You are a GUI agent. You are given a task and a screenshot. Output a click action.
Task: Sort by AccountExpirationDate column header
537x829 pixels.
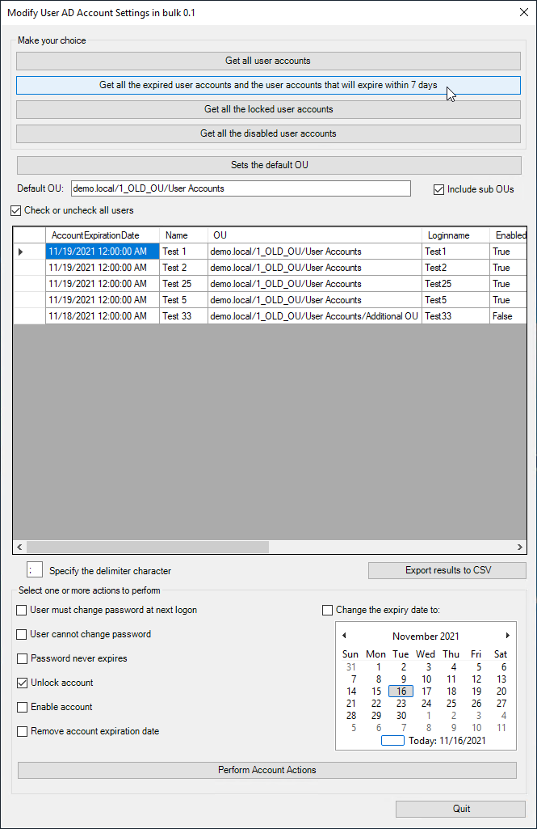point(95,235)
